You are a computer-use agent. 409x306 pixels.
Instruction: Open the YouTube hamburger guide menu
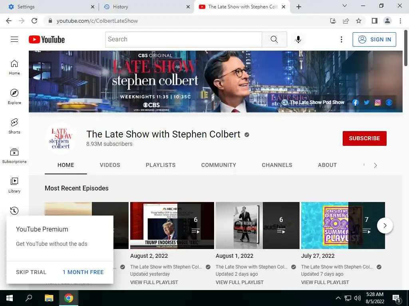coord(14,39)
